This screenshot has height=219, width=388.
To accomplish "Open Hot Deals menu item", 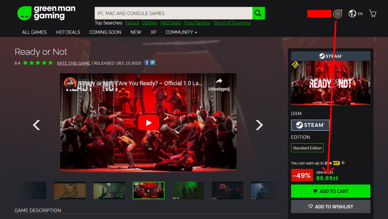I will tap(68, 32).
